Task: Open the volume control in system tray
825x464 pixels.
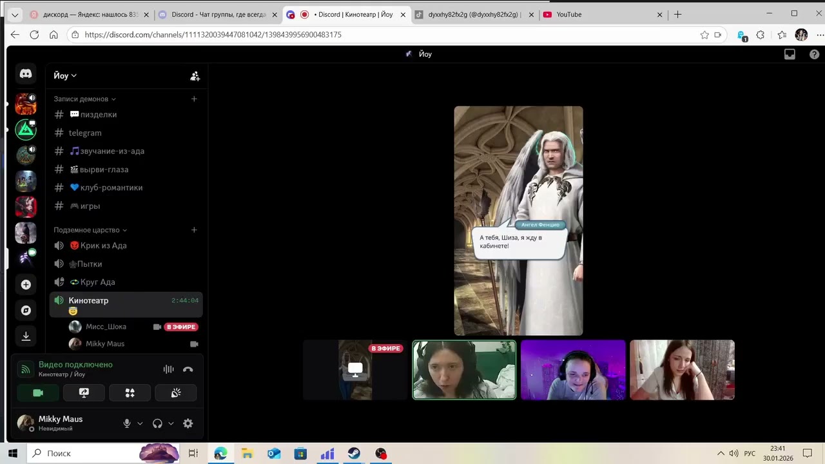Action: click(x=733, y=453)
